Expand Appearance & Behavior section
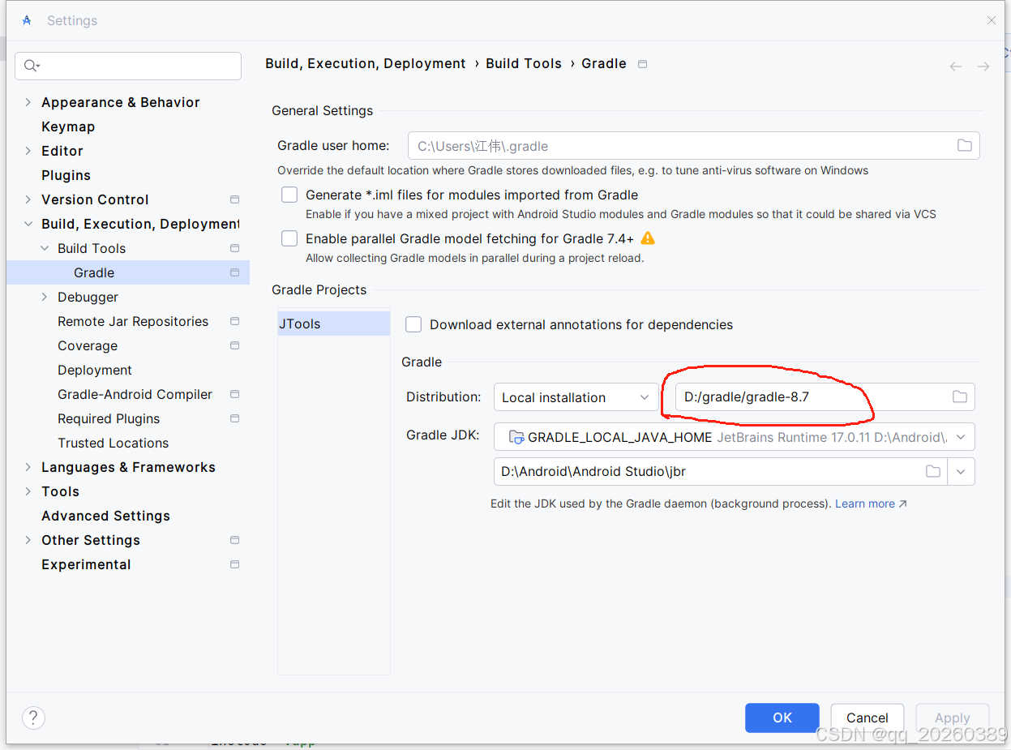This screenshot has height=750, width=1011. (28, 102)
